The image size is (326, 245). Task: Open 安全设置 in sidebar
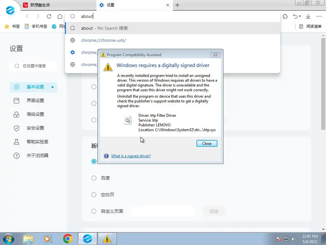(33, 128)
